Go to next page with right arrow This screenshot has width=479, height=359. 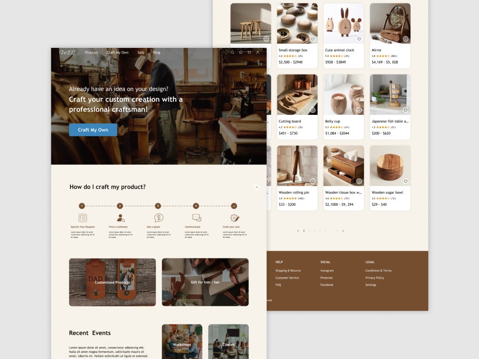click(343, 231)
